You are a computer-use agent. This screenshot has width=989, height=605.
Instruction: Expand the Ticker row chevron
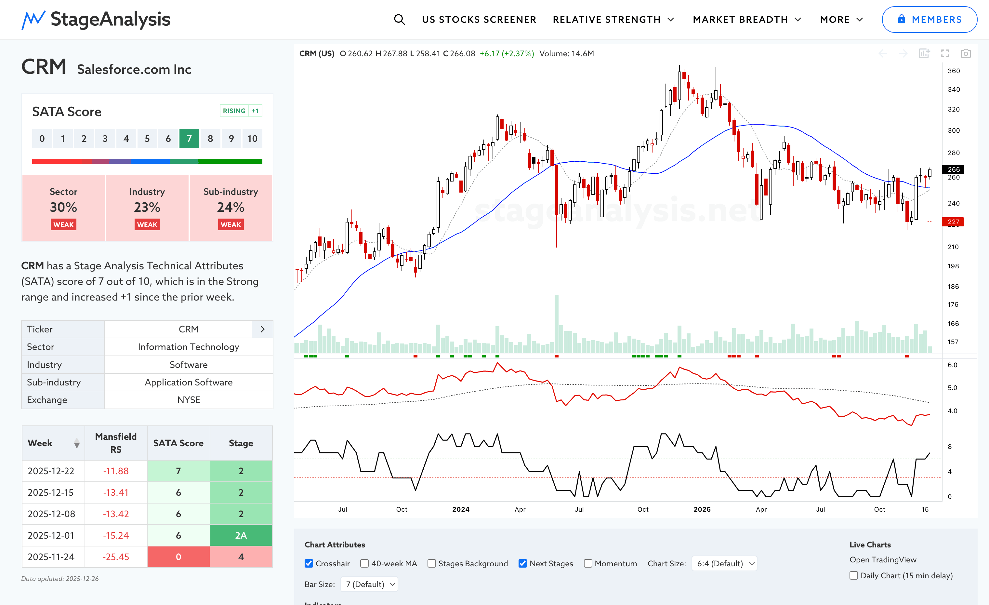262,329
